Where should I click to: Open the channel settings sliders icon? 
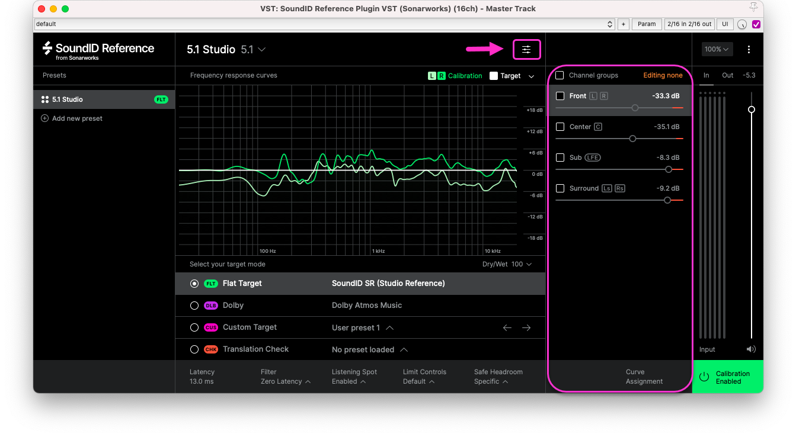(526, 49)
